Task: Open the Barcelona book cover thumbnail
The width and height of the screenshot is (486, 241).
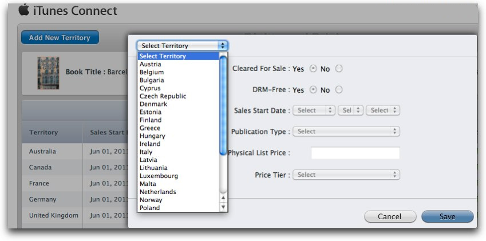Action: coord(48,73)
